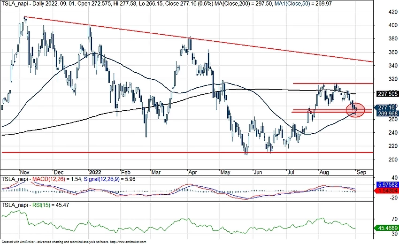Click the blue 5.97582 signal value tag

(387, 185)
